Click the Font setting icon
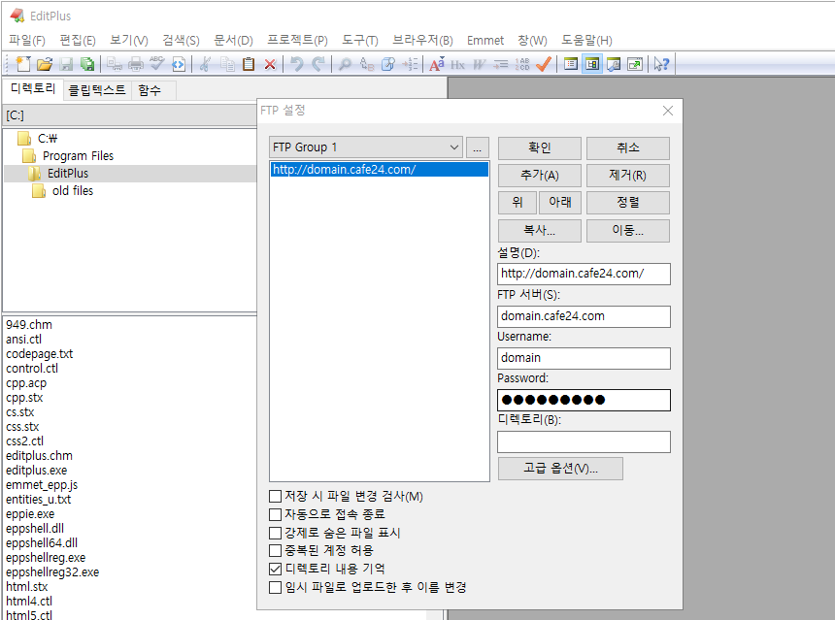 (x=437, y=64)
